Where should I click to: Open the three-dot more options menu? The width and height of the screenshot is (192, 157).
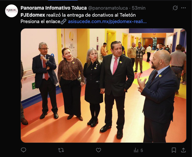183,8
